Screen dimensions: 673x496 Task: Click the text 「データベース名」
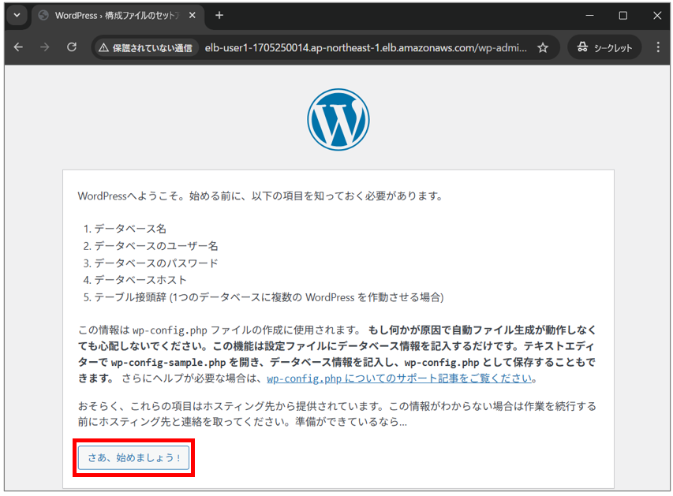(x=130, y=229)
